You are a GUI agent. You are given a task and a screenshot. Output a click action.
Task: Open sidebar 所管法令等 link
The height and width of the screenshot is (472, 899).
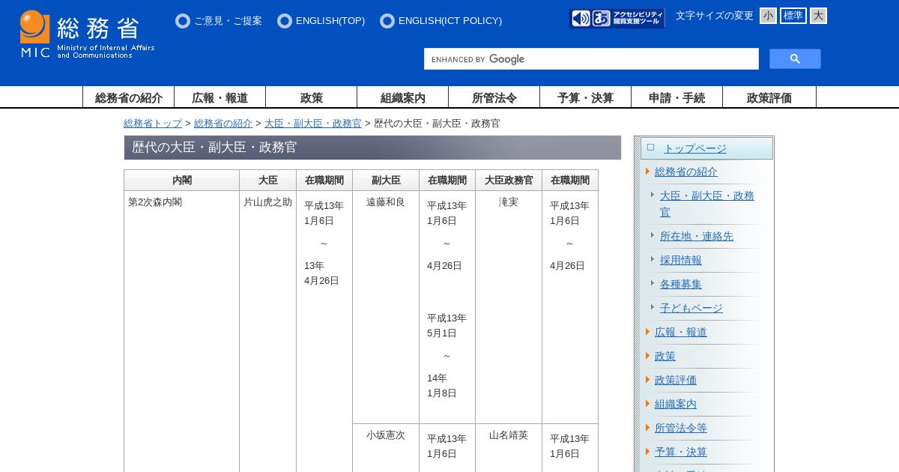(681, 428)
